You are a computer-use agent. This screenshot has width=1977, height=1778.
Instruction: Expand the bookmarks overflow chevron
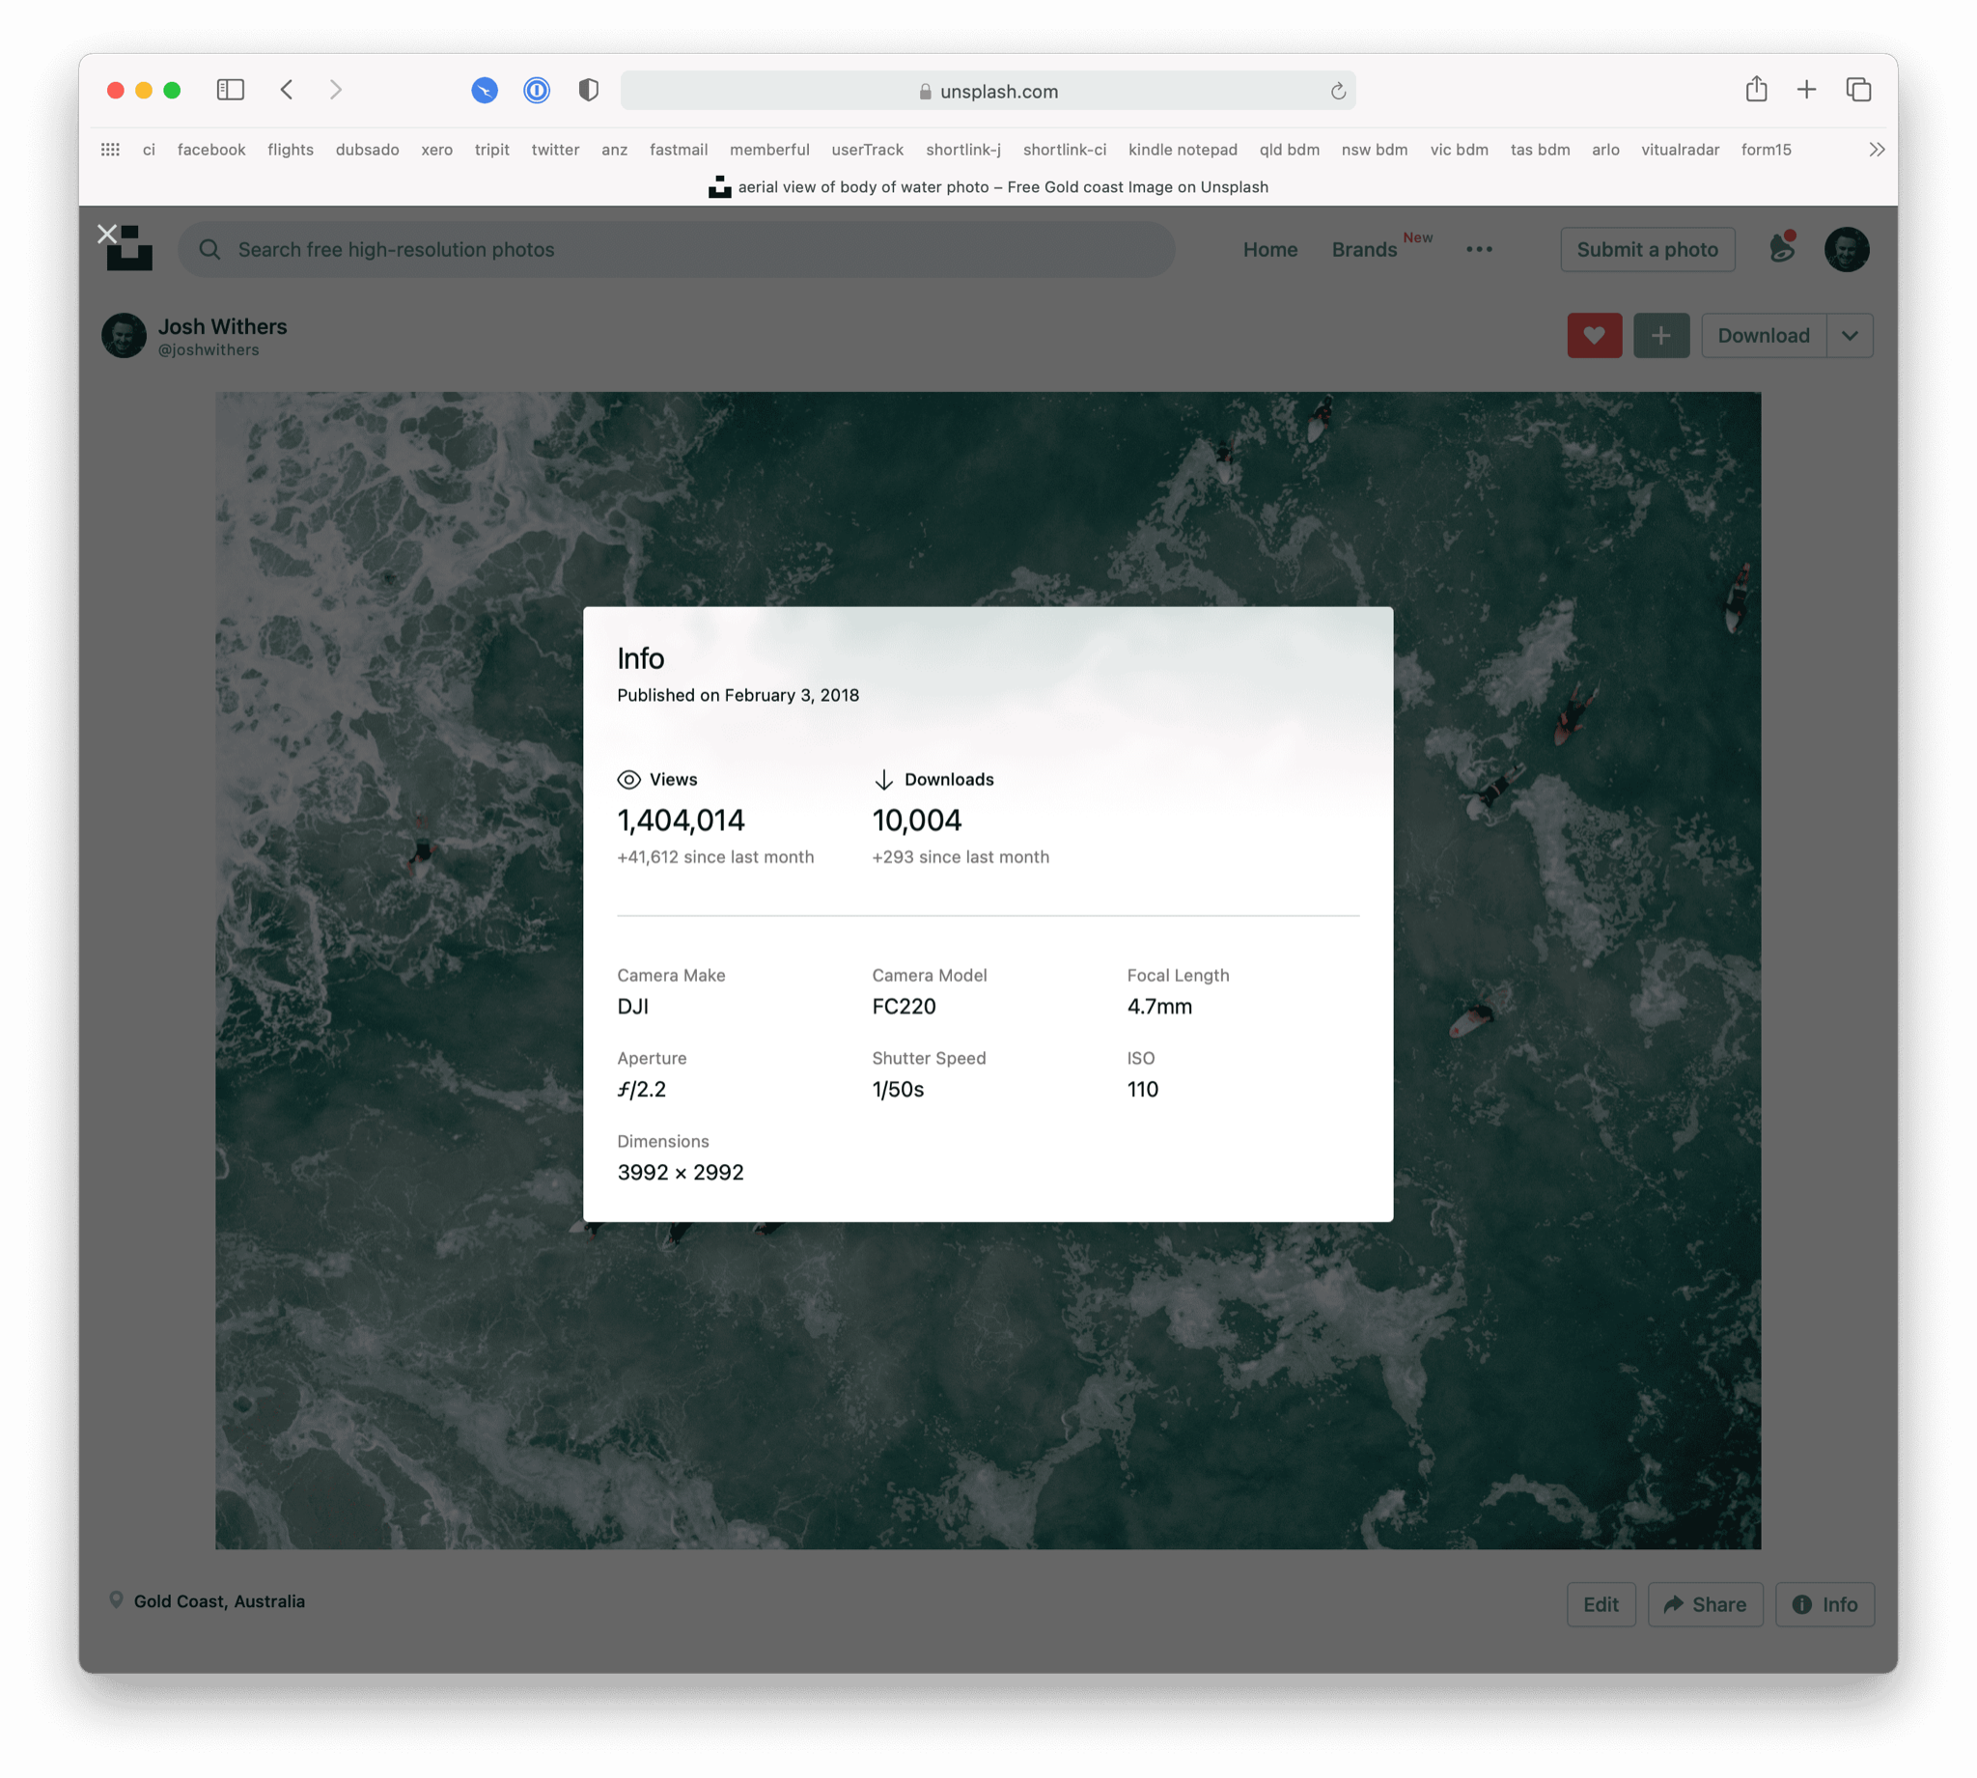pos(1877,150)
